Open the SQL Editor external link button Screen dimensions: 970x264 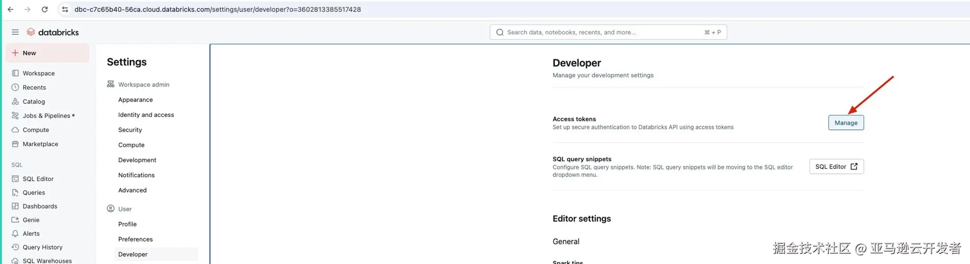coord(836,166)
